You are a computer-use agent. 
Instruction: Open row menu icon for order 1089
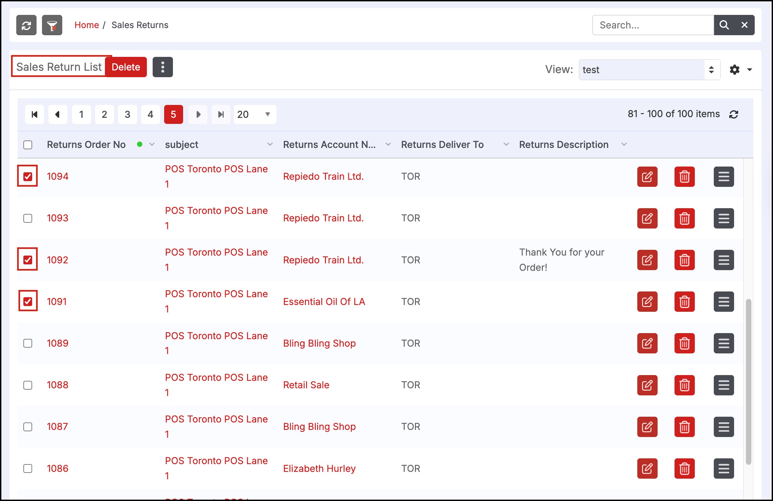click(x=724, y=343)
